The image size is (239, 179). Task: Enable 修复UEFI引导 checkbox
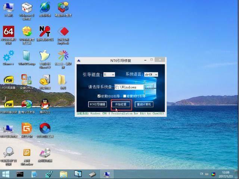124,96
